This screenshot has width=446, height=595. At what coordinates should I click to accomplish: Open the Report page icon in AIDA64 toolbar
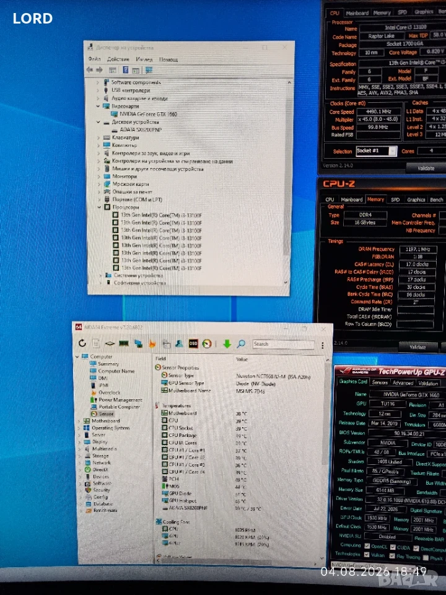coord(96,343)
